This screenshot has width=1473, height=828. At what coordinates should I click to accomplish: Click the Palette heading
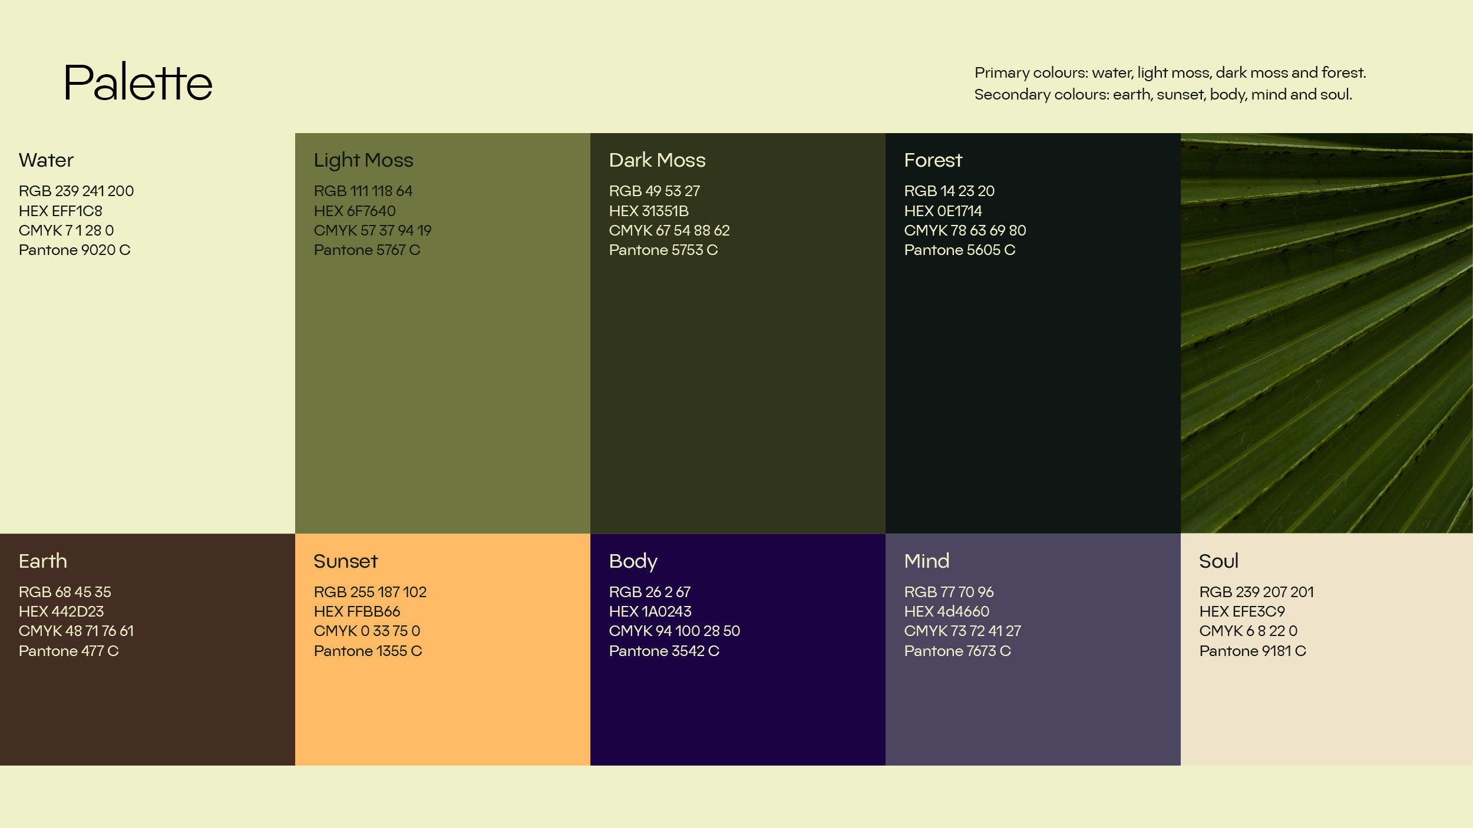137,82
